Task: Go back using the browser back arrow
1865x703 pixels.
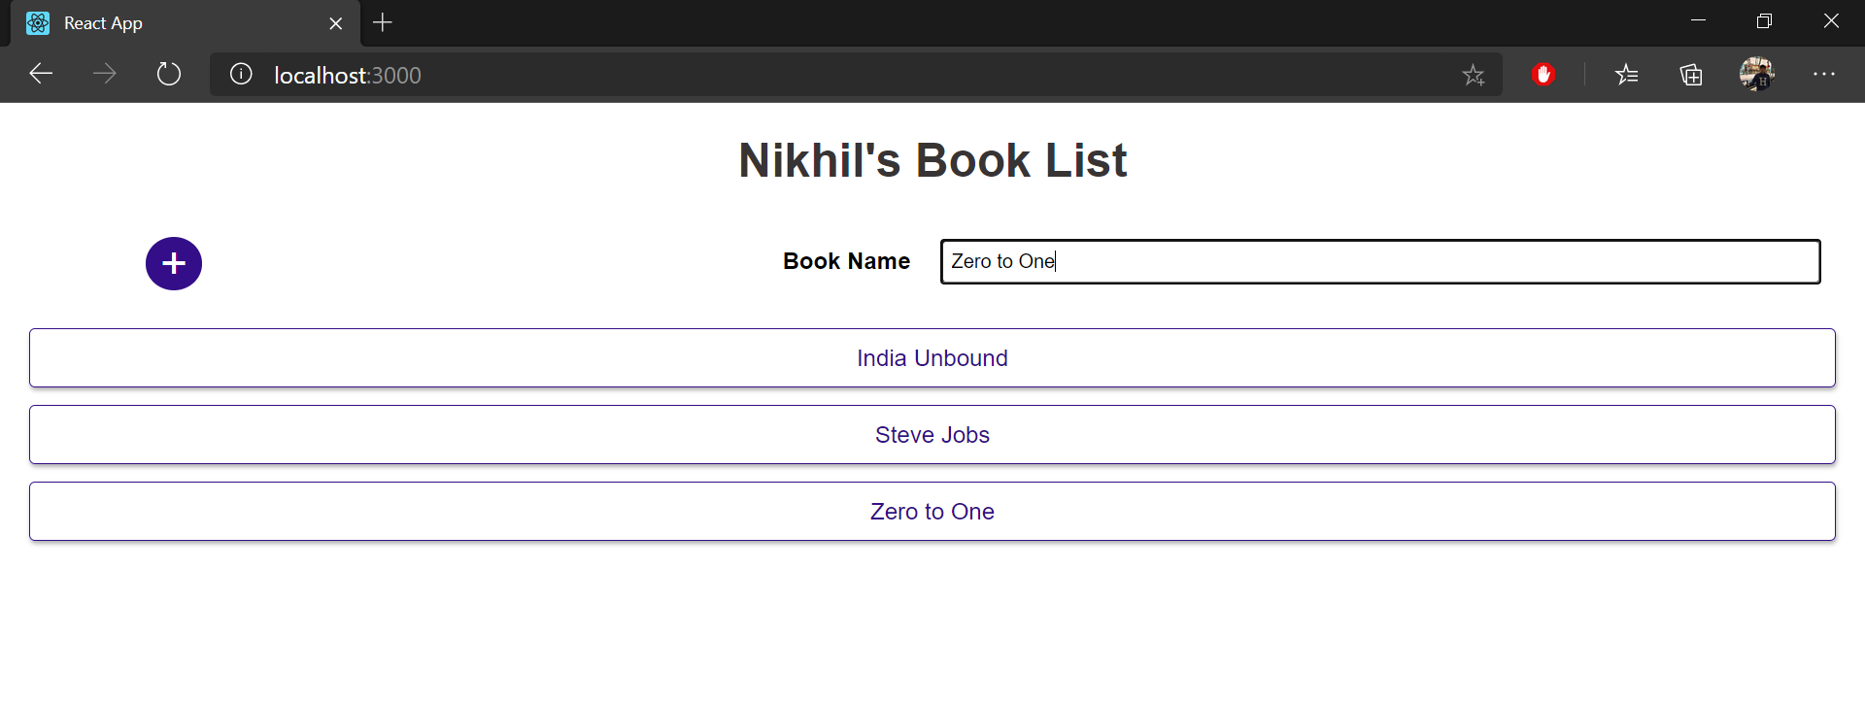Action: click(x=41, y=74)
